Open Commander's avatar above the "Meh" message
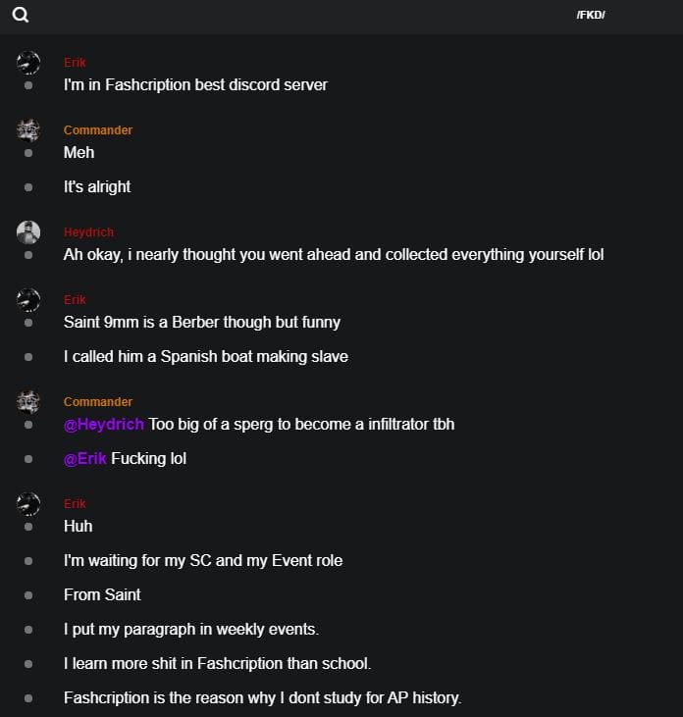Viewport: 683px width, 717px height. pos(28,129)
